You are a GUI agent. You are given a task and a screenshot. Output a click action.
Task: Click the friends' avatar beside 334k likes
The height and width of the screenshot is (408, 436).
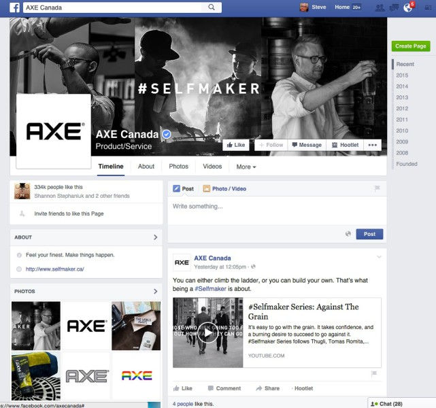coord(22,191)
